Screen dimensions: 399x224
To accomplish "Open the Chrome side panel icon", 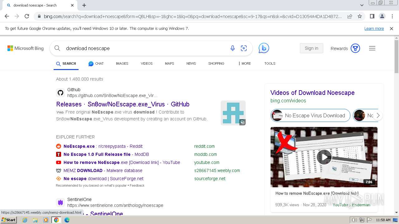I will pos(372,16).
